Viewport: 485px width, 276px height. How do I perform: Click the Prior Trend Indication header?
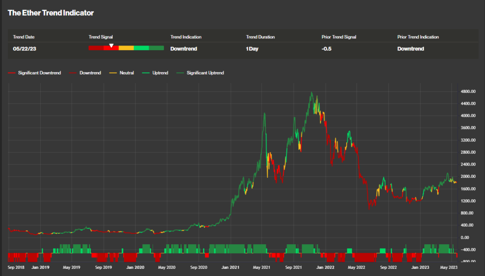click(x=418, y=37)
